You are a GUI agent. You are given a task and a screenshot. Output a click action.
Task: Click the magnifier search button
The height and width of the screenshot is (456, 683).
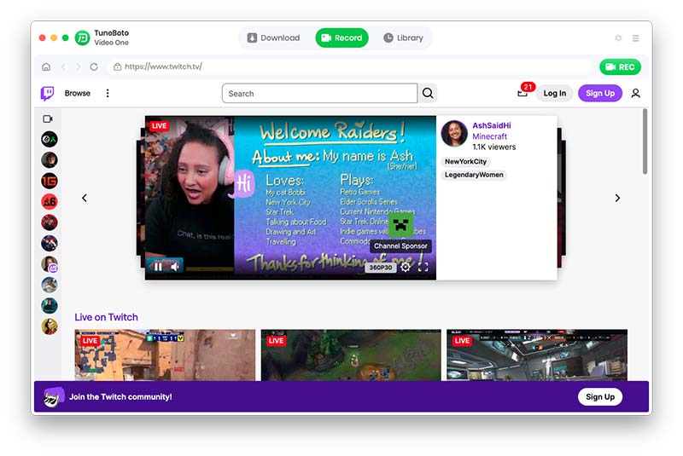(428, 93)
